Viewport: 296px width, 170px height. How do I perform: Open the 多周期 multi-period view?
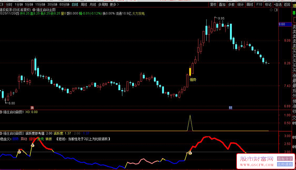pyautogui.click(x=103, y=4)
